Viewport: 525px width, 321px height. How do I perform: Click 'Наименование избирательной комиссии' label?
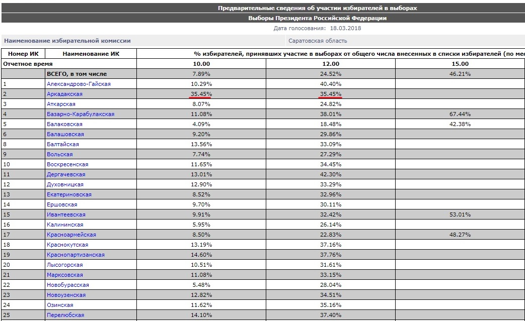click(67, 41)
